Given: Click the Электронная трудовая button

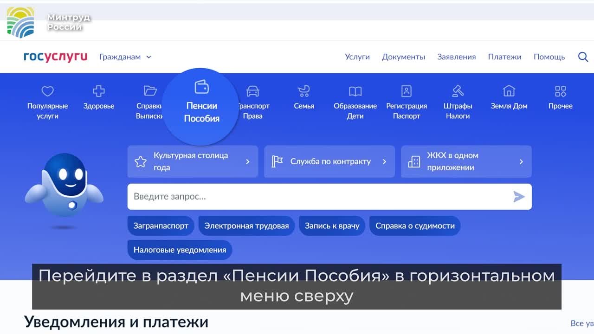Looking at the screenshot, I should 246,226.
